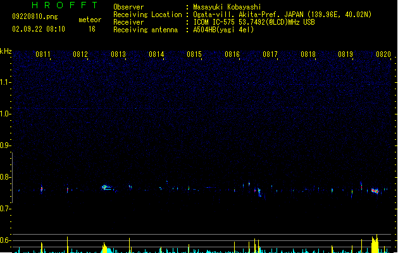Image resolution: width=398 pixels, height=253 pixels.
Task: Click the 1.0 kHz axis label
Action: point(5,114)
